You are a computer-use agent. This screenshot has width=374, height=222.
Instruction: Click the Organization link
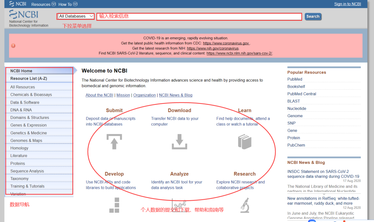point(144,95)
